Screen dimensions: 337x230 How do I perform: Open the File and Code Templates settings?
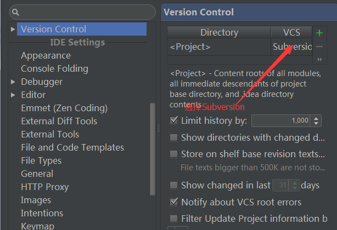[x=72, y=147]
